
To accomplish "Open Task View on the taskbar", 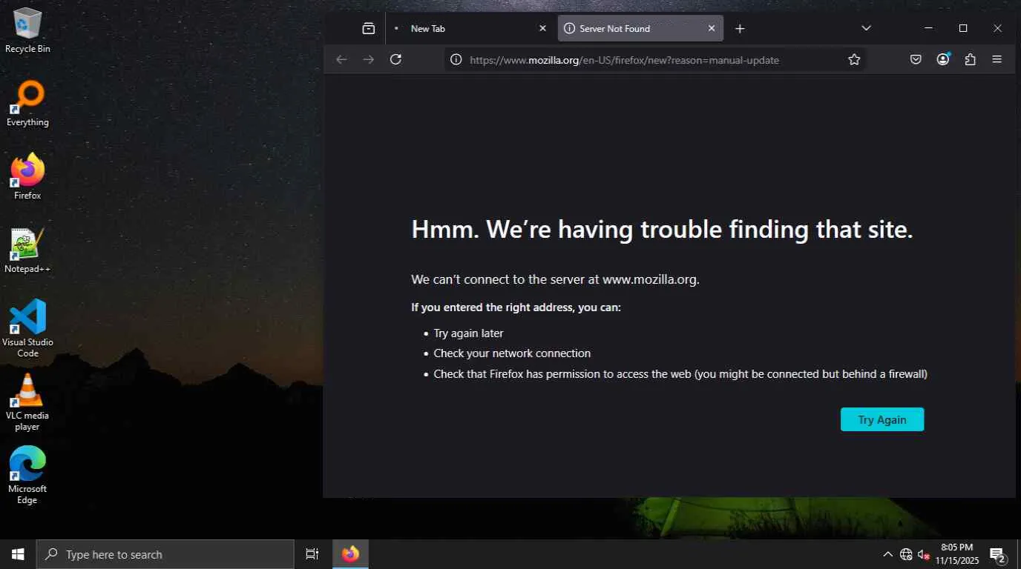I will (312, 554).
